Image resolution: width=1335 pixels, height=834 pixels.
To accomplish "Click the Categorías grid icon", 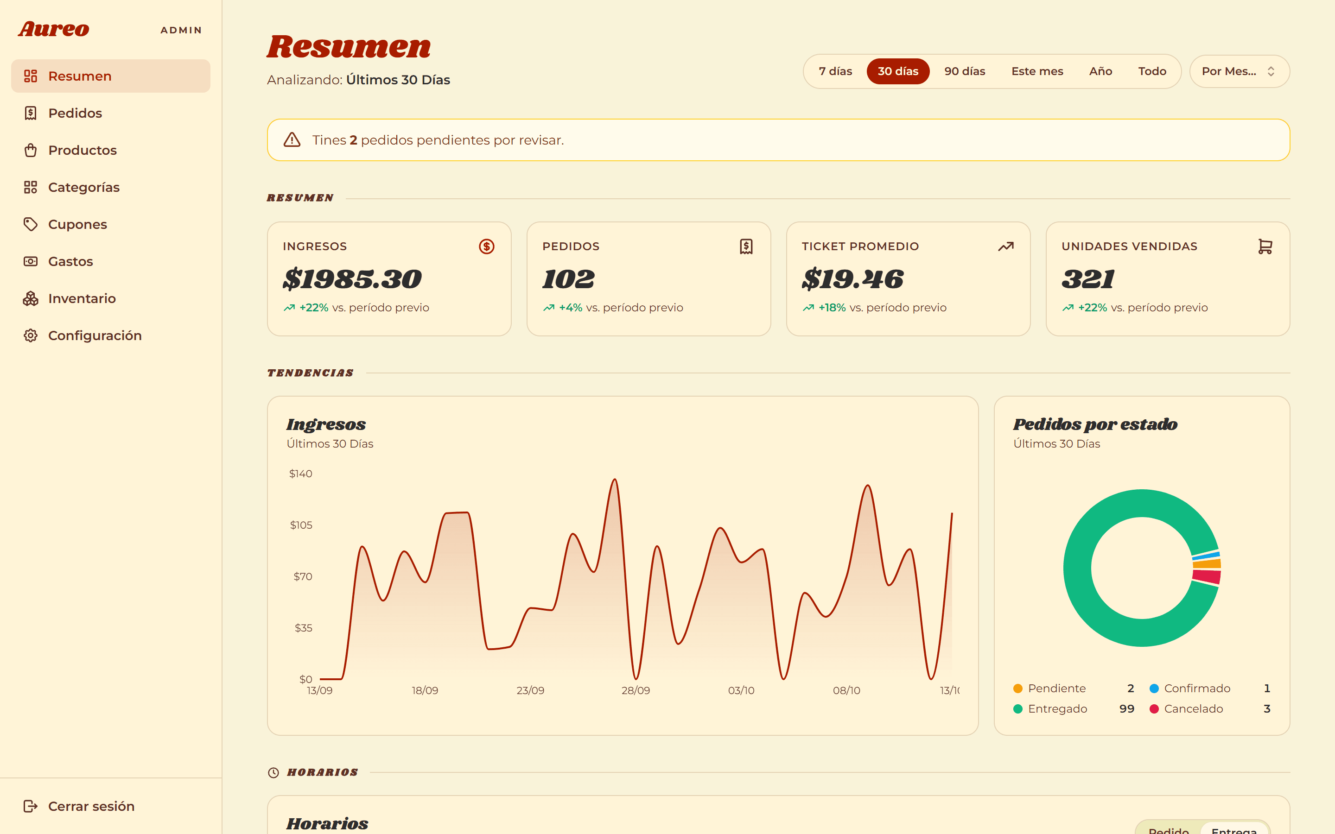I will click(30, 187).
